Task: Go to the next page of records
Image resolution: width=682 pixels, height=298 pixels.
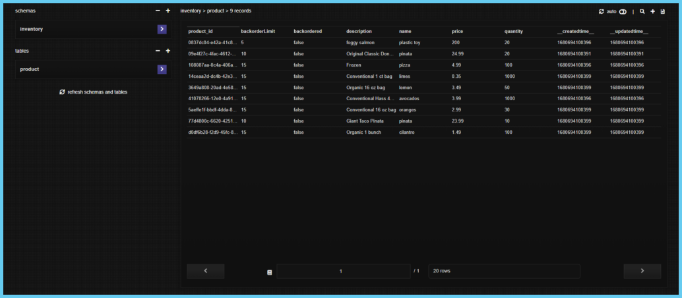Action: point(642,271)
